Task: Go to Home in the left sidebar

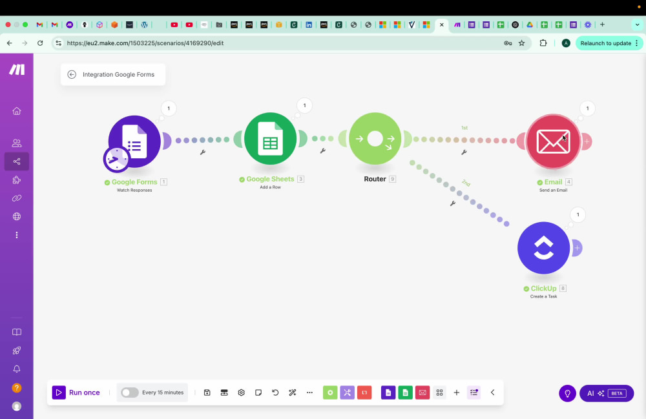Action: 17,111
